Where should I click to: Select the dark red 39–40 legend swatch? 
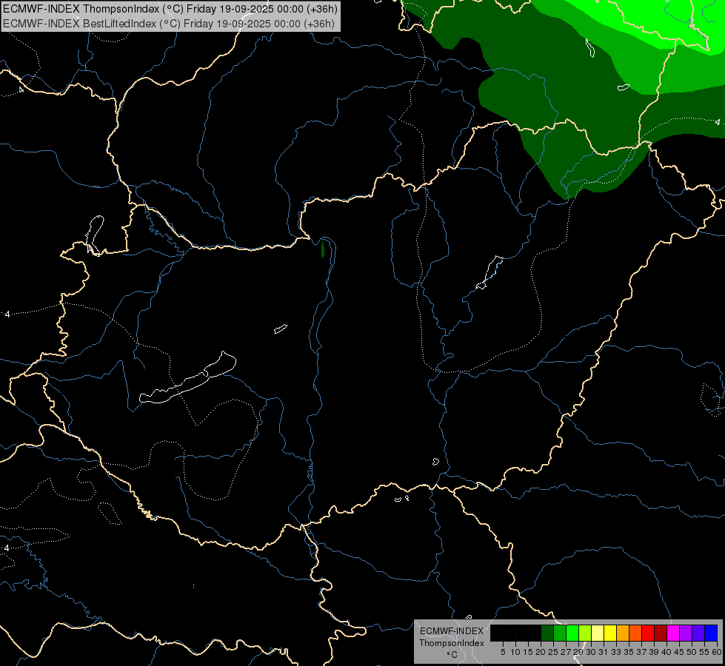tap(661, 633)
